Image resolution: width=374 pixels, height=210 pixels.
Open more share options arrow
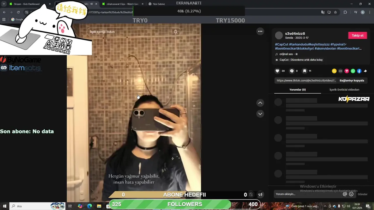pos(365,71)
